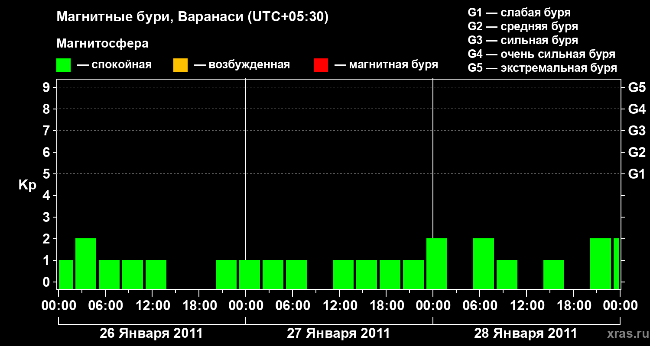The image size is (650, 346).
Task: Click the 'G1 — слабая буря' legend line
Action: 519,12
